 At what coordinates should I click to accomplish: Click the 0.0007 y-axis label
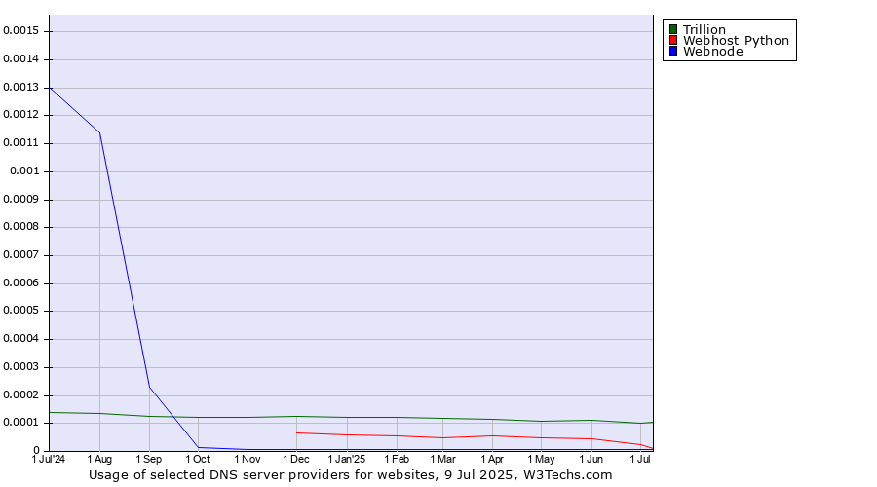pyautogui.click(x=20, y=255)
